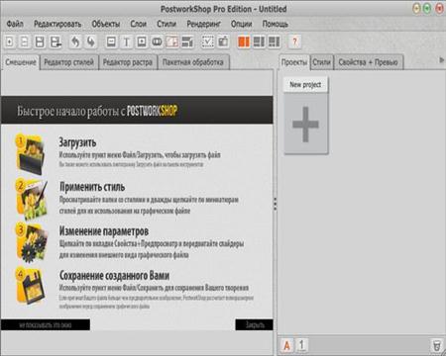Image resolution: width=446 pixels, height=356 pixels.
Task: Click the panel splitter handle dots
Action: (x=276, y=204)
